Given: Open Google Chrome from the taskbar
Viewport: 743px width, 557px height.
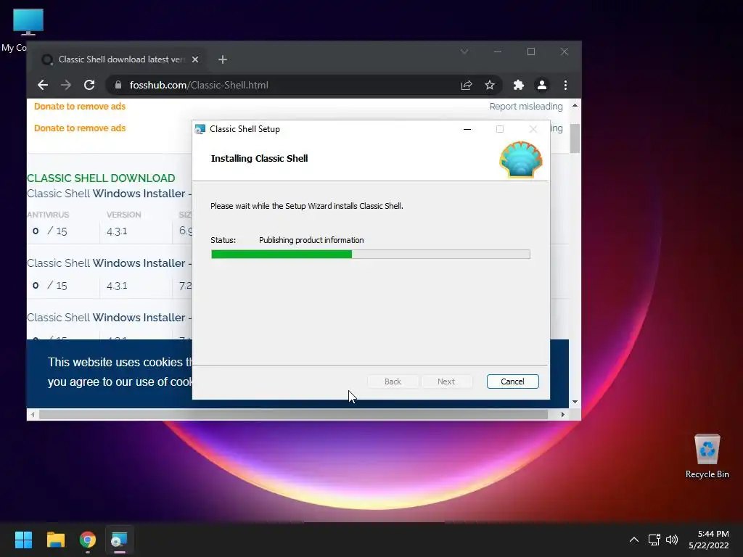Looking at the screenshot, I should point(88,540).
